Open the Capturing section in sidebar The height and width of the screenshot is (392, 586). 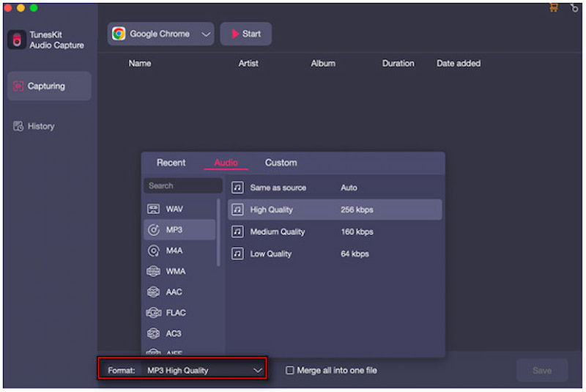click(49, 86)
